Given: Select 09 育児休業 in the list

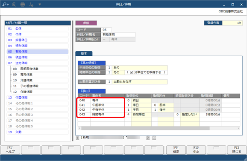Looking at the screenshot, I should 40,75.
